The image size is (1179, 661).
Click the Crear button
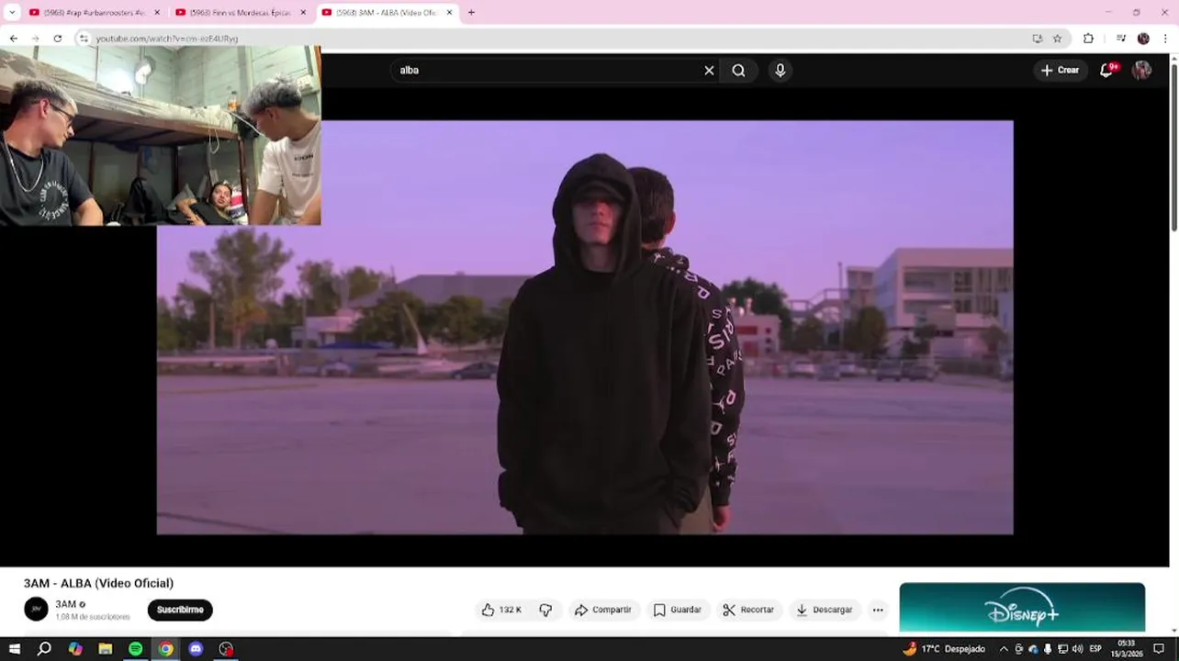(x=1060, y=70)
